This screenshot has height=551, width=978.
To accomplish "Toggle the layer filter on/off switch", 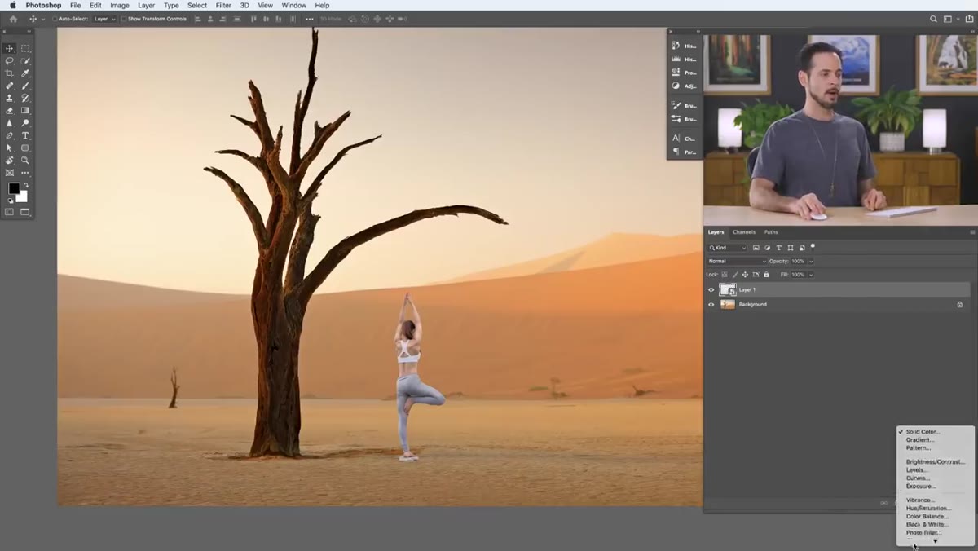I will (813, 247).
